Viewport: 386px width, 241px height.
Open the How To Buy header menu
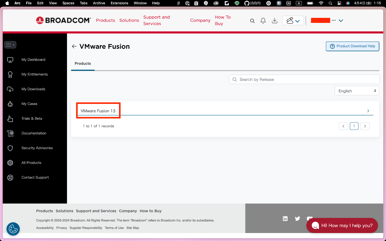[223, 20]
